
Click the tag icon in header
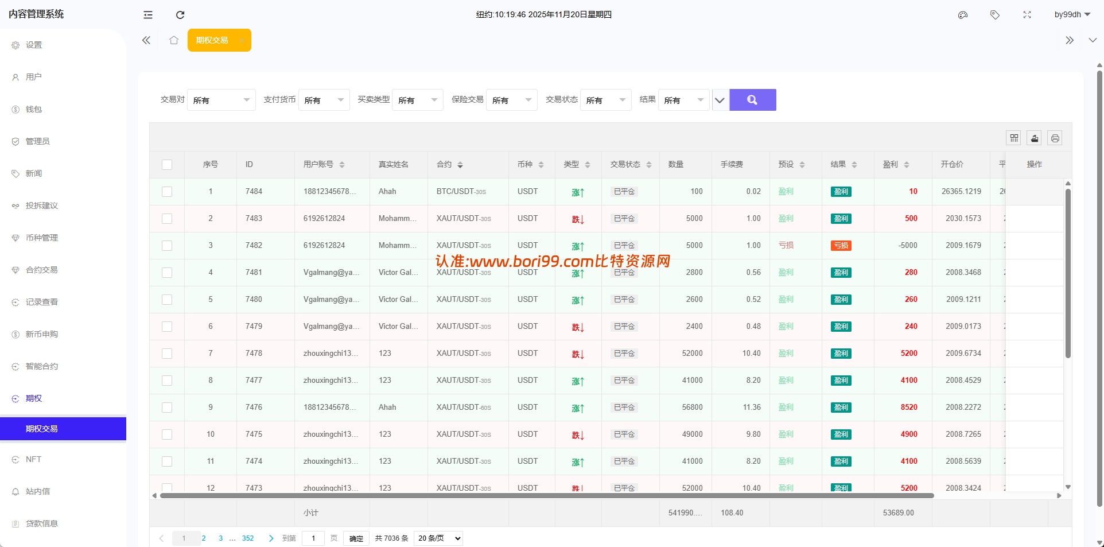995,15
